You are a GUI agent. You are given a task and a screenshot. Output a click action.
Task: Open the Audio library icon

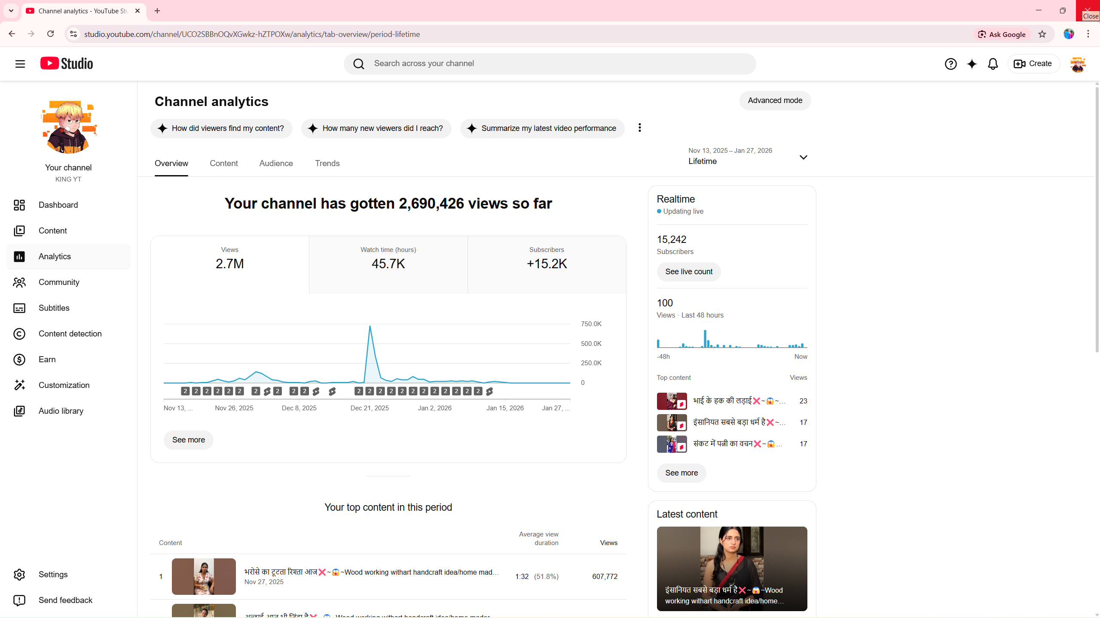click(x=19, y=411)
